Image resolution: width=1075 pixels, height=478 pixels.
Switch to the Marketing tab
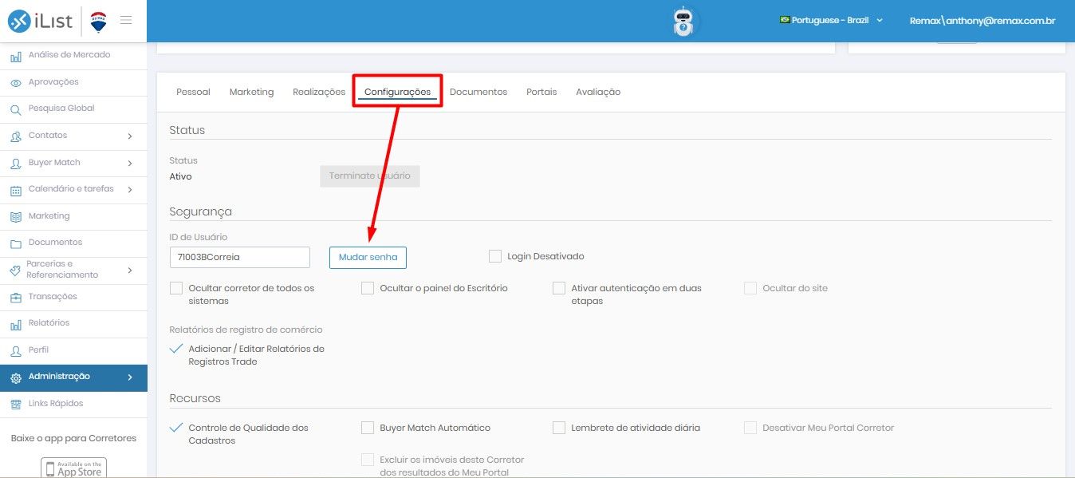coord(251,92)
